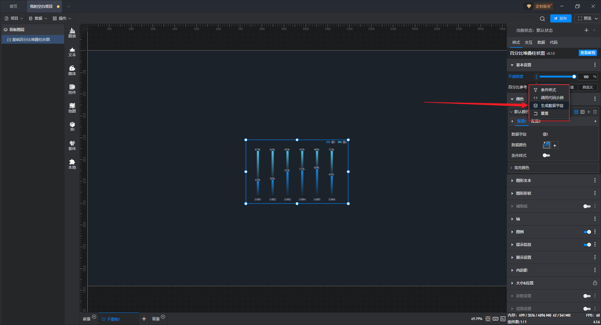Add a color with dashed plus box

tap(555, 145)
